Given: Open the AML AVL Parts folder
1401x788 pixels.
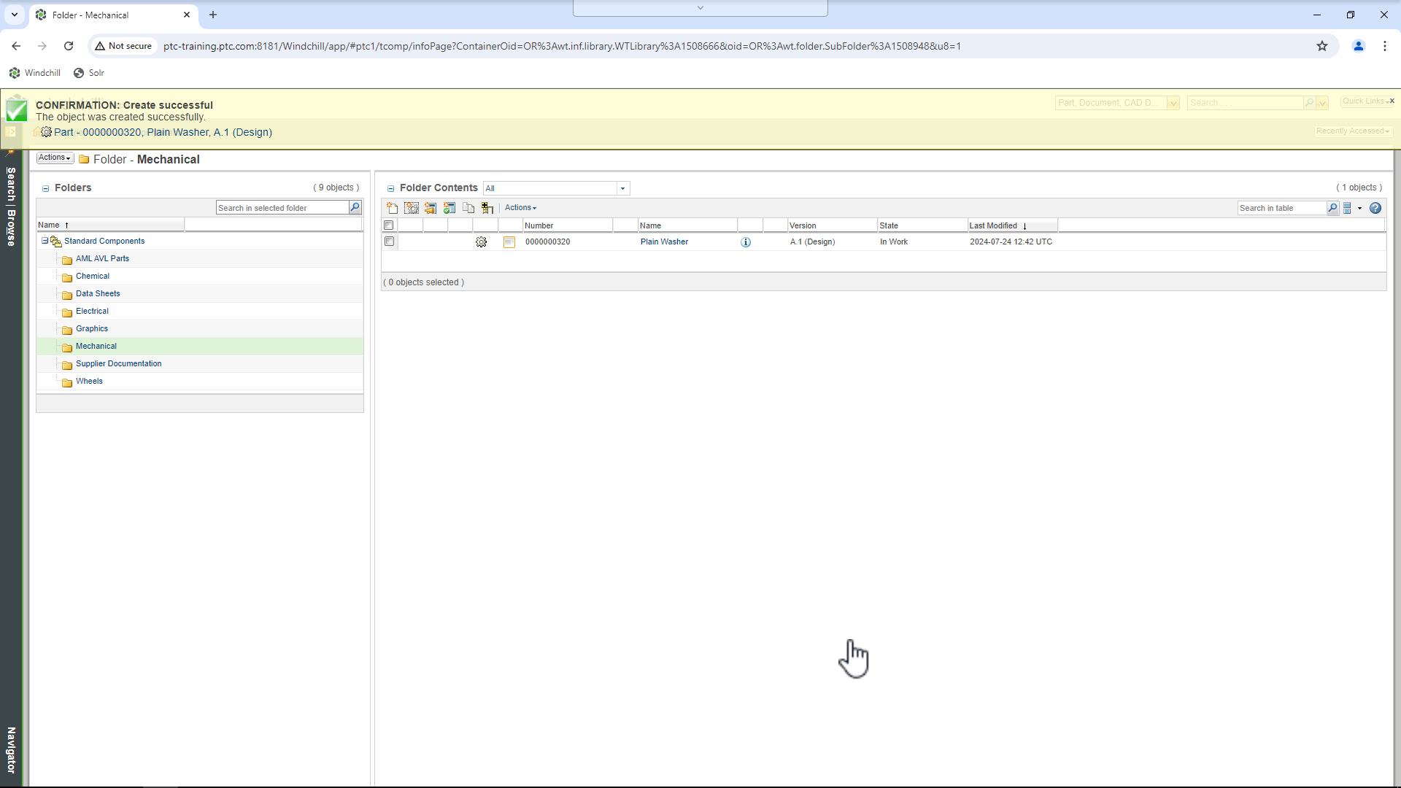Looking at the screenshot, I should click(102, 259).
